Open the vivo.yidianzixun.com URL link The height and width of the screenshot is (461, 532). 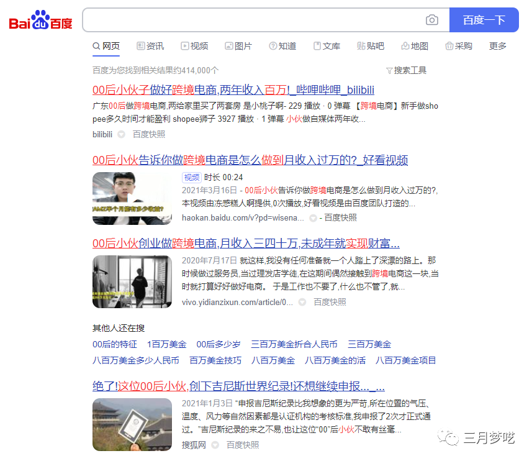(x=237, y=302)
